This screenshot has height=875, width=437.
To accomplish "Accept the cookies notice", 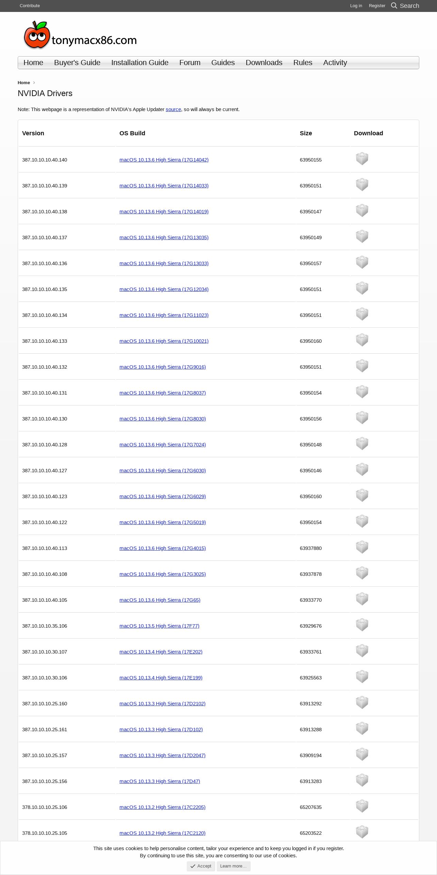I will click(x=201, y=866).
